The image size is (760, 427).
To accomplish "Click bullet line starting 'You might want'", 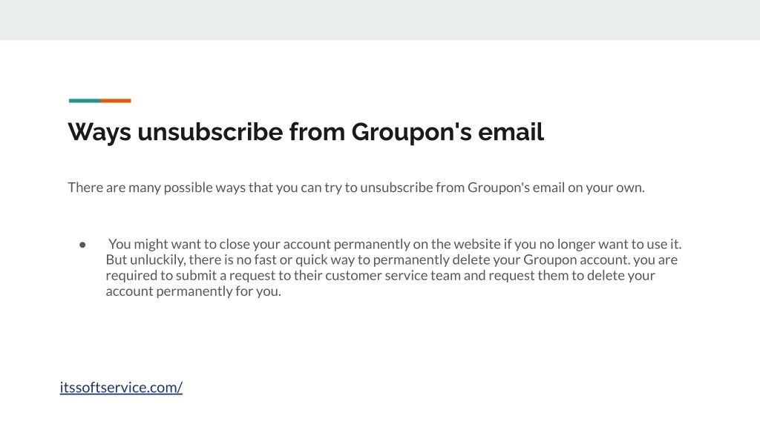I will click(x=395, y=244).
